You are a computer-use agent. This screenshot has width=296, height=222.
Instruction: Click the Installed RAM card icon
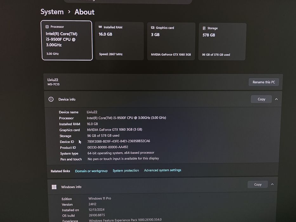[100, 27]
